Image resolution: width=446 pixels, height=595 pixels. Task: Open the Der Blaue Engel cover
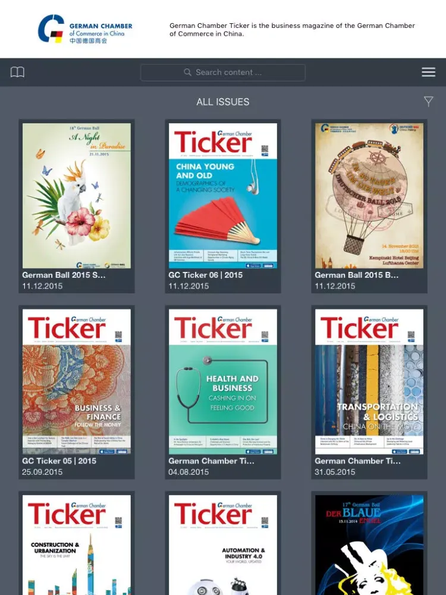tap(369, 544)
